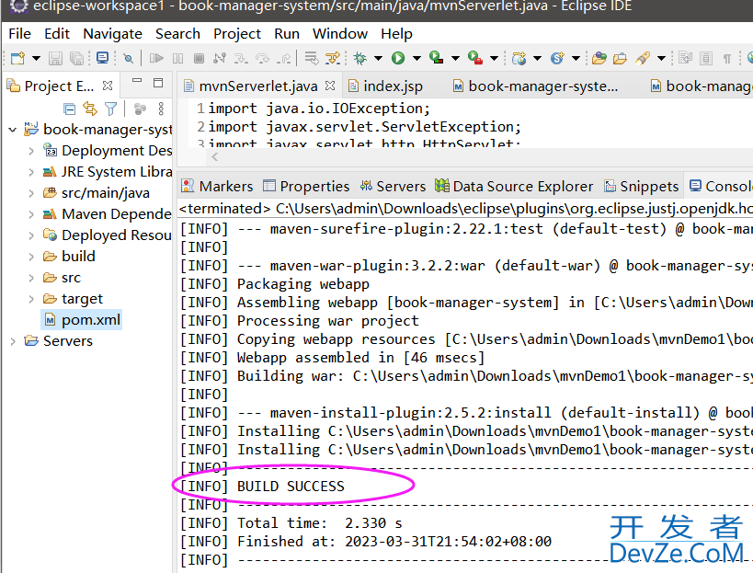
Task: Click the Resume debug icon
Action: tap(156, 58)
